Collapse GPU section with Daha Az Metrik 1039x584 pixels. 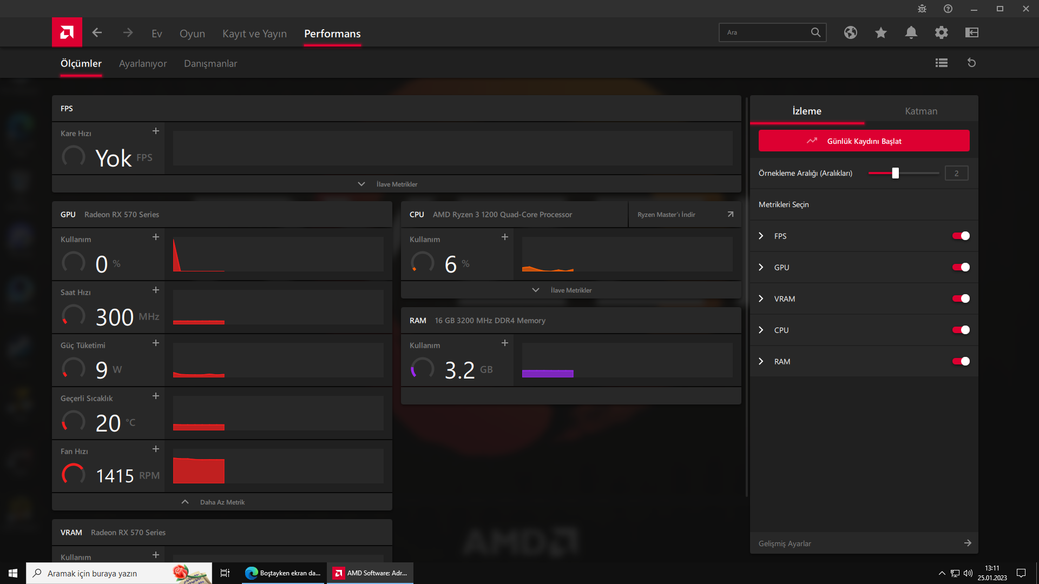[x=222, y=502]
